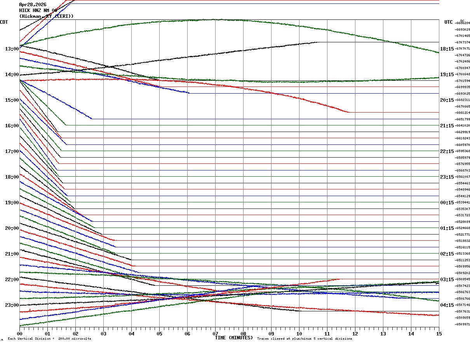Click the UTC timezone label
Viewport: 470px width, 344px height.
coord(449,22)
